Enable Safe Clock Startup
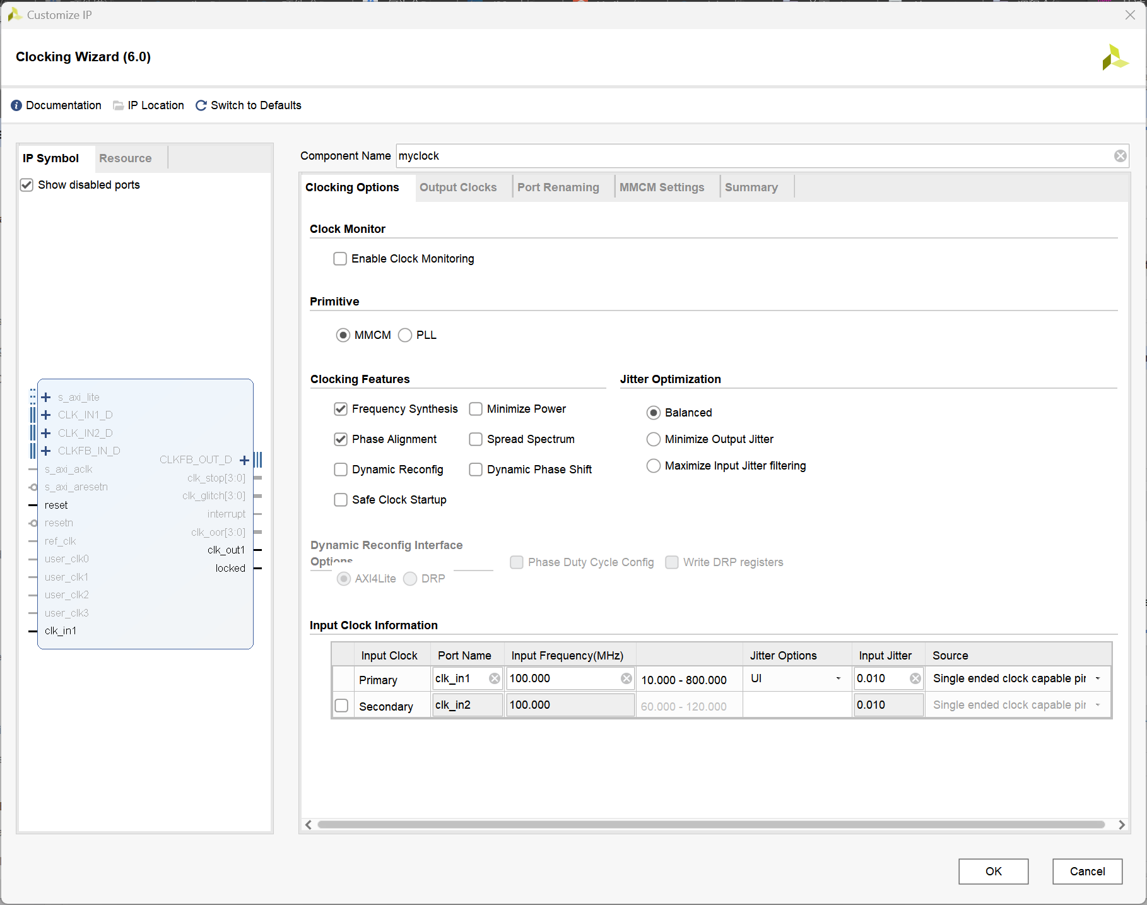 pyautogui.click(x=341, y=500)
